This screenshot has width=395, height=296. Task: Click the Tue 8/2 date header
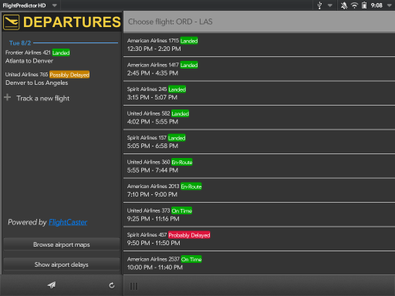(x=20, y=43)
